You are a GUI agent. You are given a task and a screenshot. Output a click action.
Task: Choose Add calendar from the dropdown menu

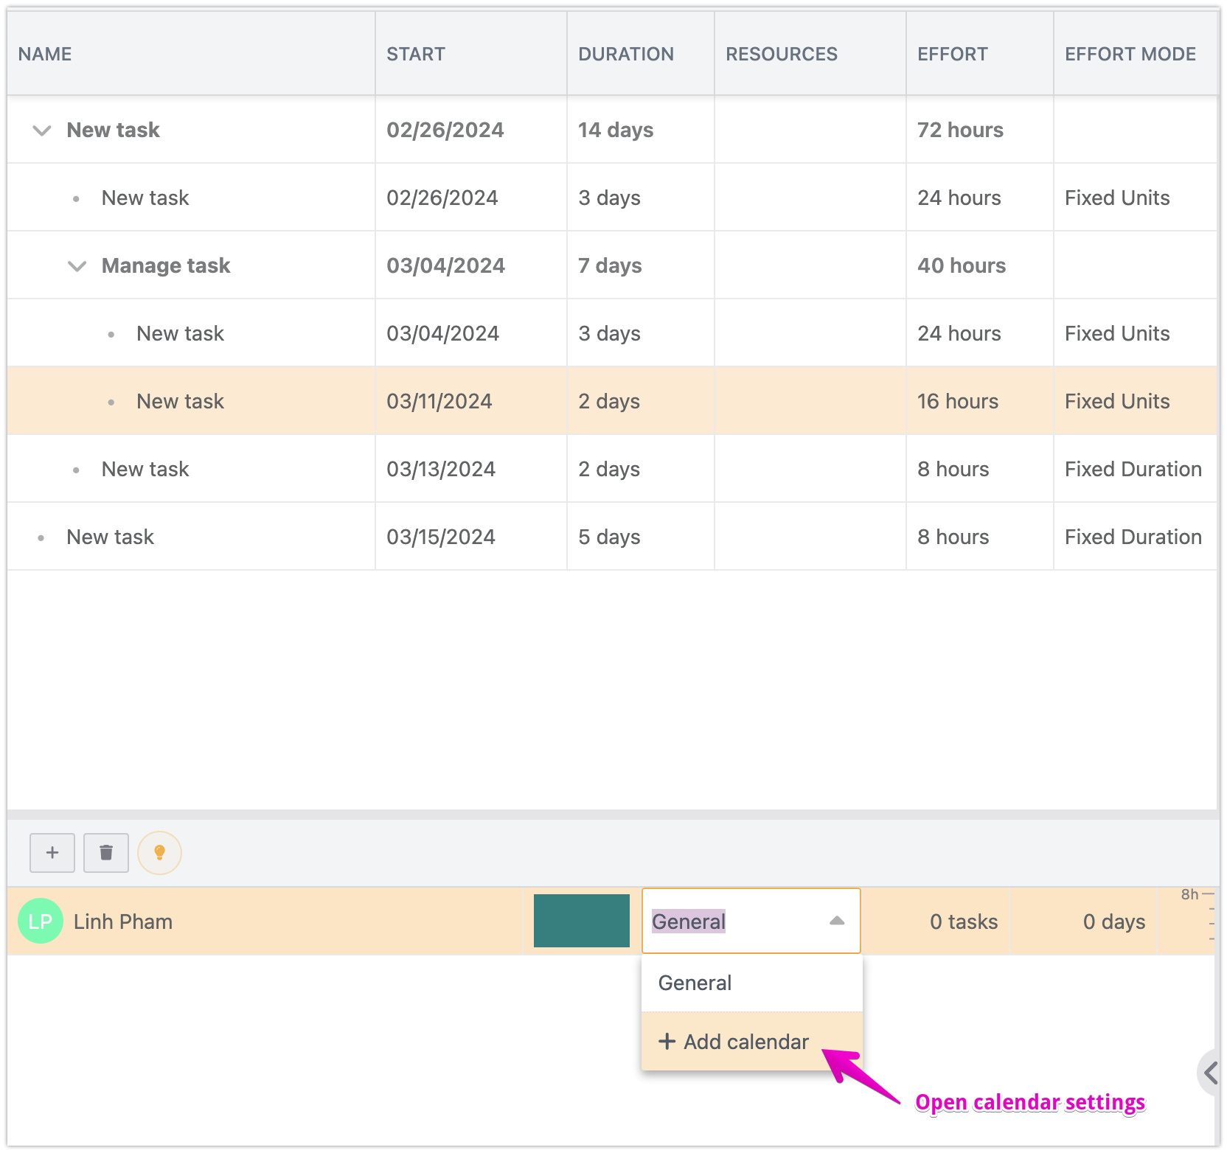[744, 1042]
